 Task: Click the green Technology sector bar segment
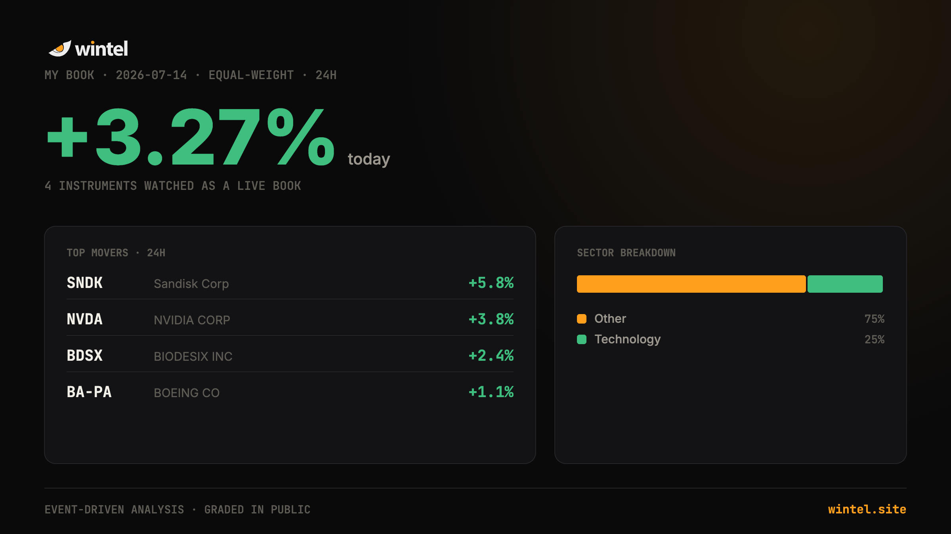pyautogui.click(x=845, y=284)
